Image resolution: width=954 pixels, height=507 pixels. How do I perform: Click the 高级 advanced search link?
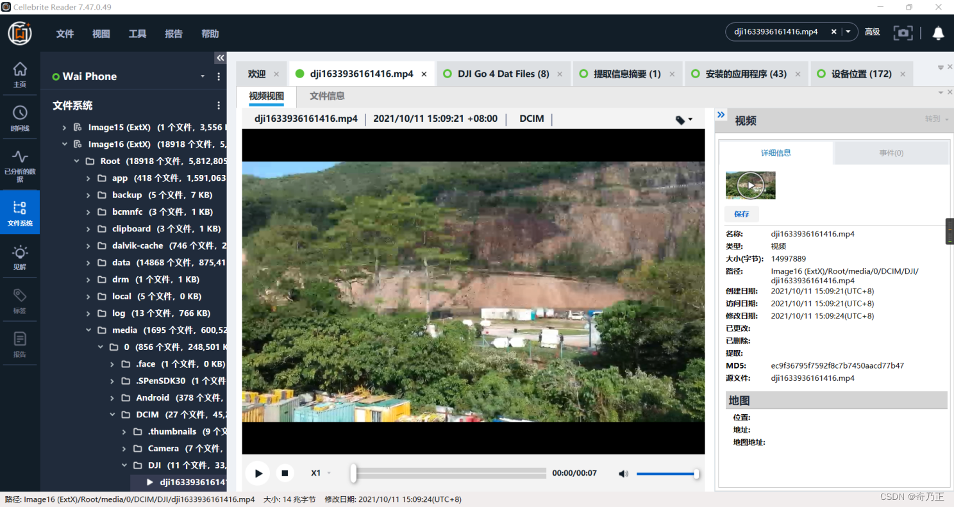point(872,32)
